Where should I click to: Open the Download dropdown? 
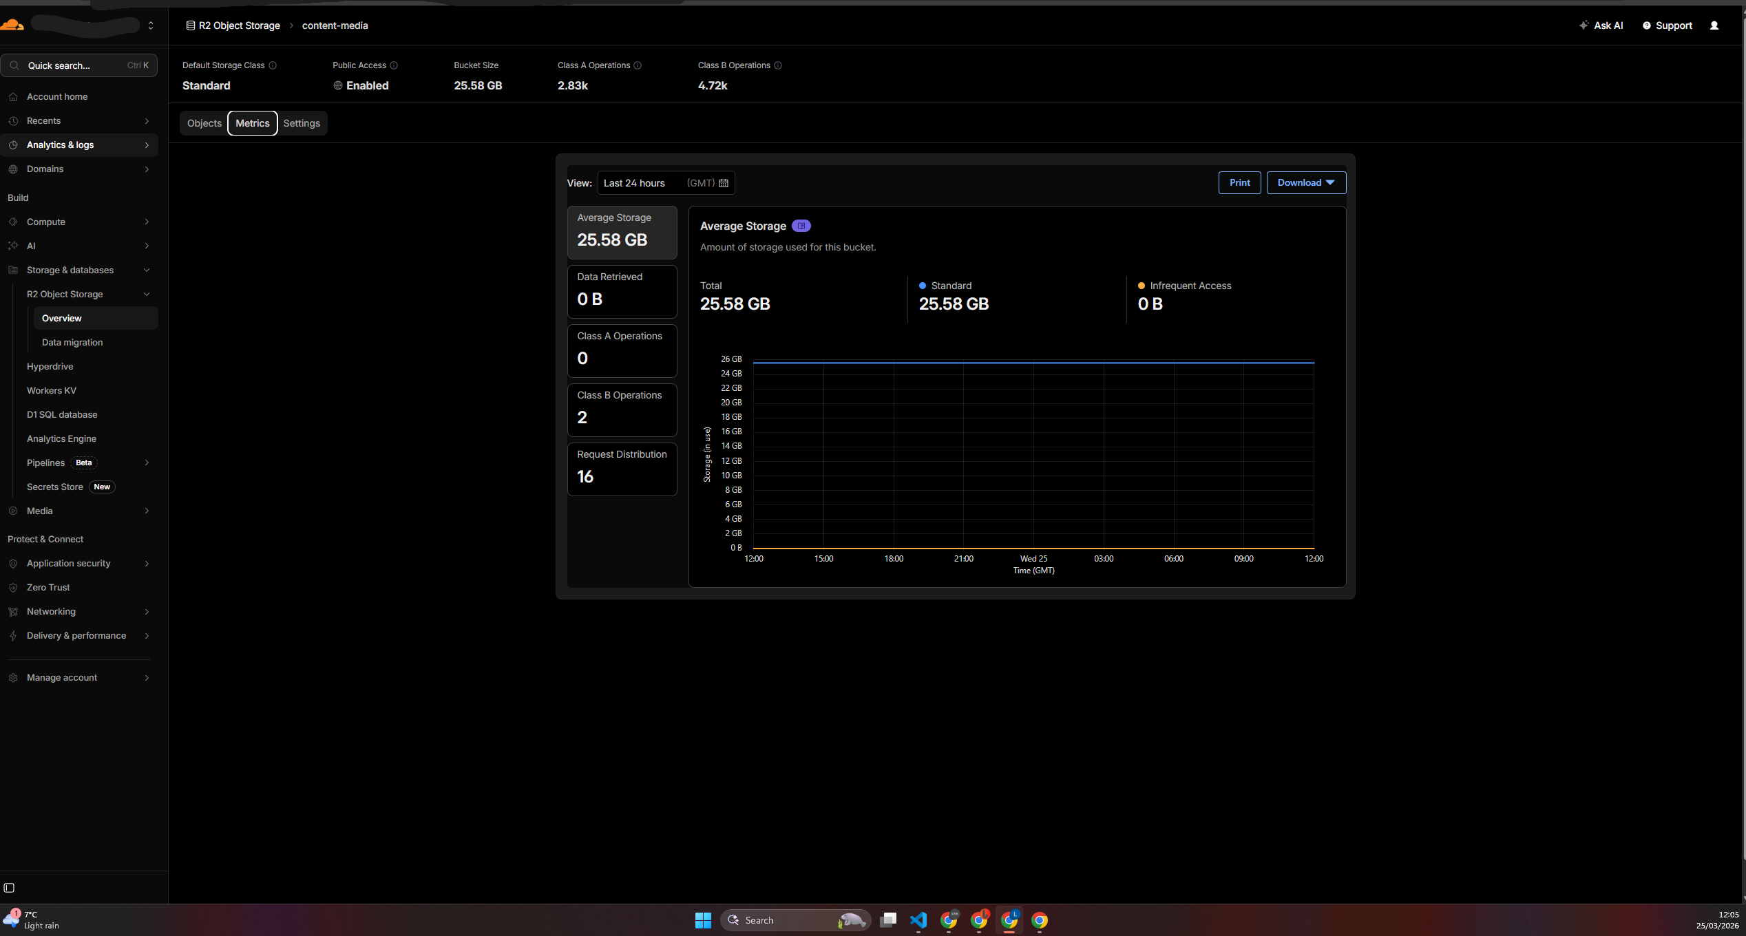(1305, 182)
